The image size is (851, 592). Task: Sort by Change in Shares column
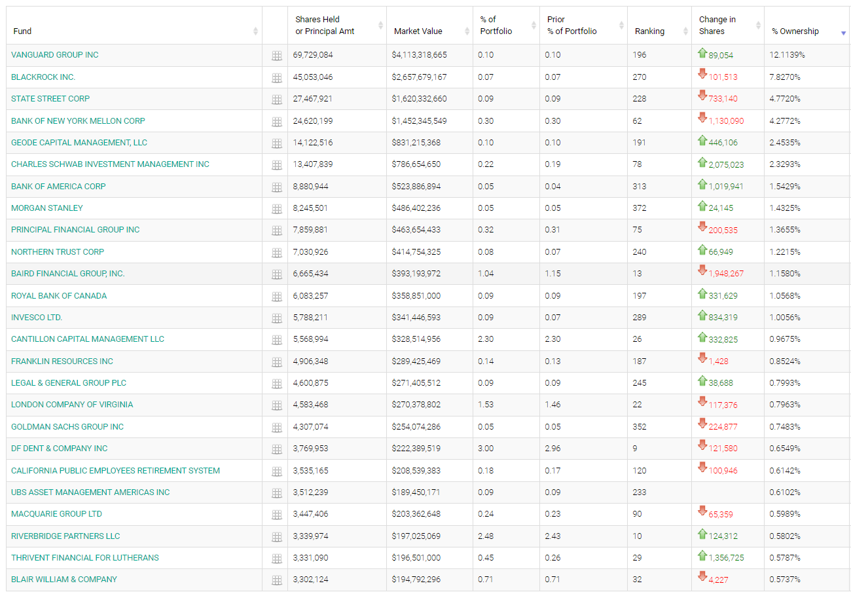point(728,26)
